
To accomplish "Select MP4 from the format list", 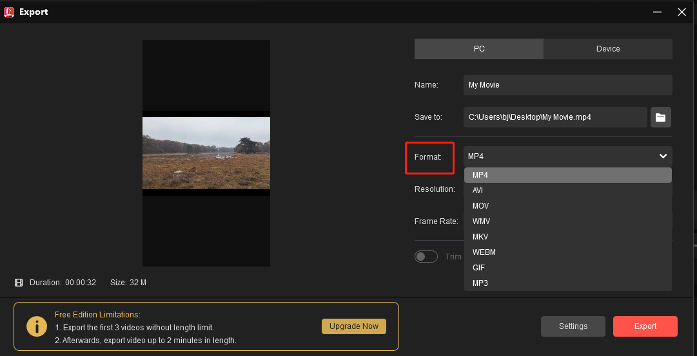I will coord(567,175).
